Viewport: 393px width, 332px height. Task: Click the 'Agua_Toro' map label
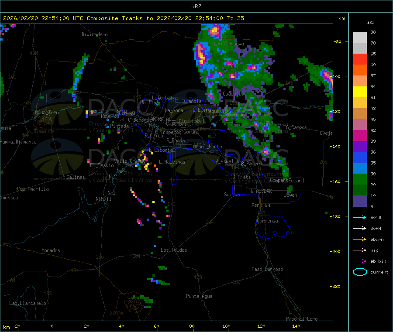coord(47,113)
